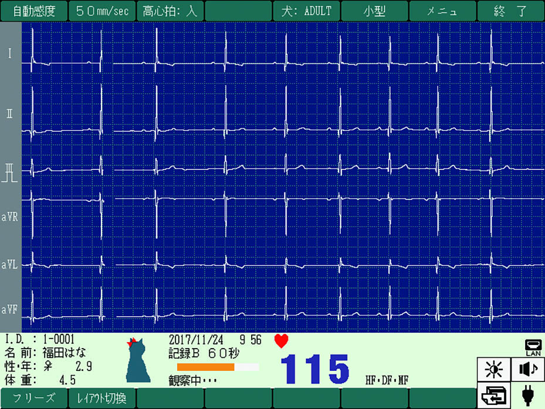The image size is (545, 409).
Task: Toggle the 自動感度 auto sensitivity button
Action: (34, 11)
